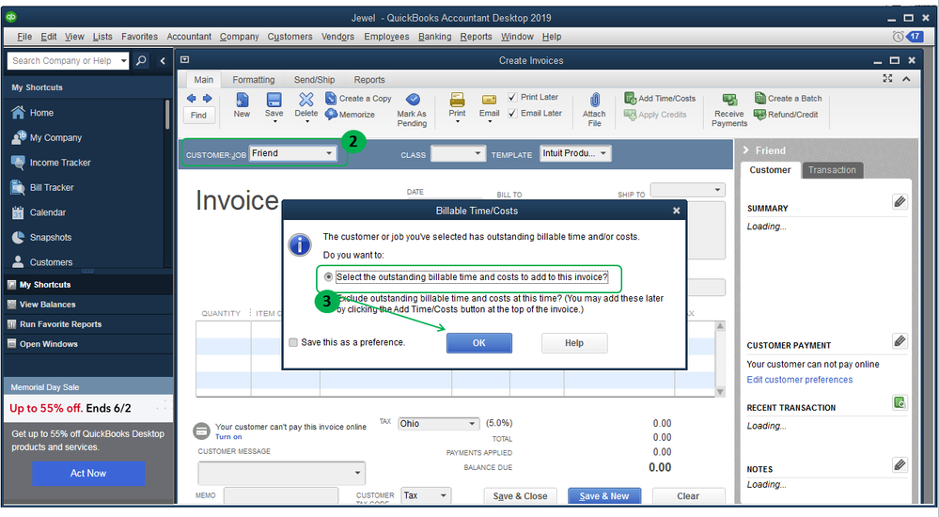Click Create a Copy icon
Image resolution: width=939 pixels, height=517 pixels.
331,99
